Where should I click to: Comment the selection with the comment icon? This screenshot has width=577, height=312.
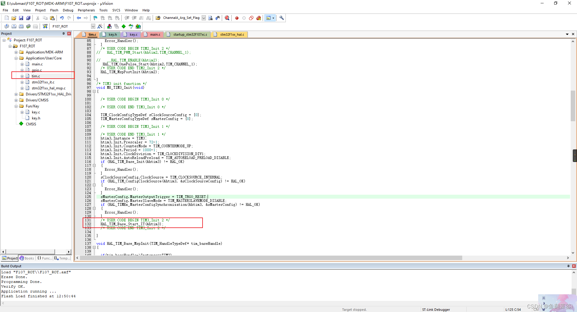[141, 18]
